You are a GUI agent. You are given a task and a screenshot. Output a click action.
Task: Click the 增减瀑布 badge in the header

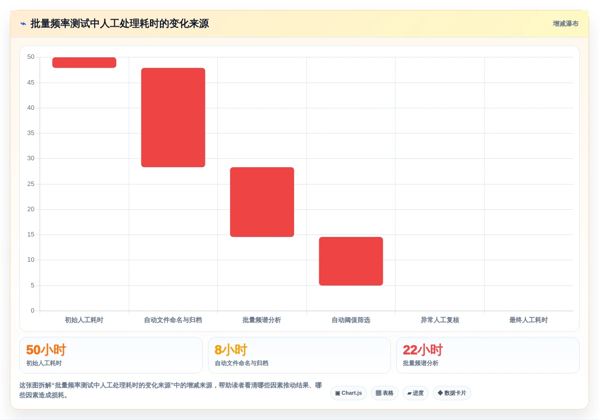pyautogui.click(x=565, y=24)
